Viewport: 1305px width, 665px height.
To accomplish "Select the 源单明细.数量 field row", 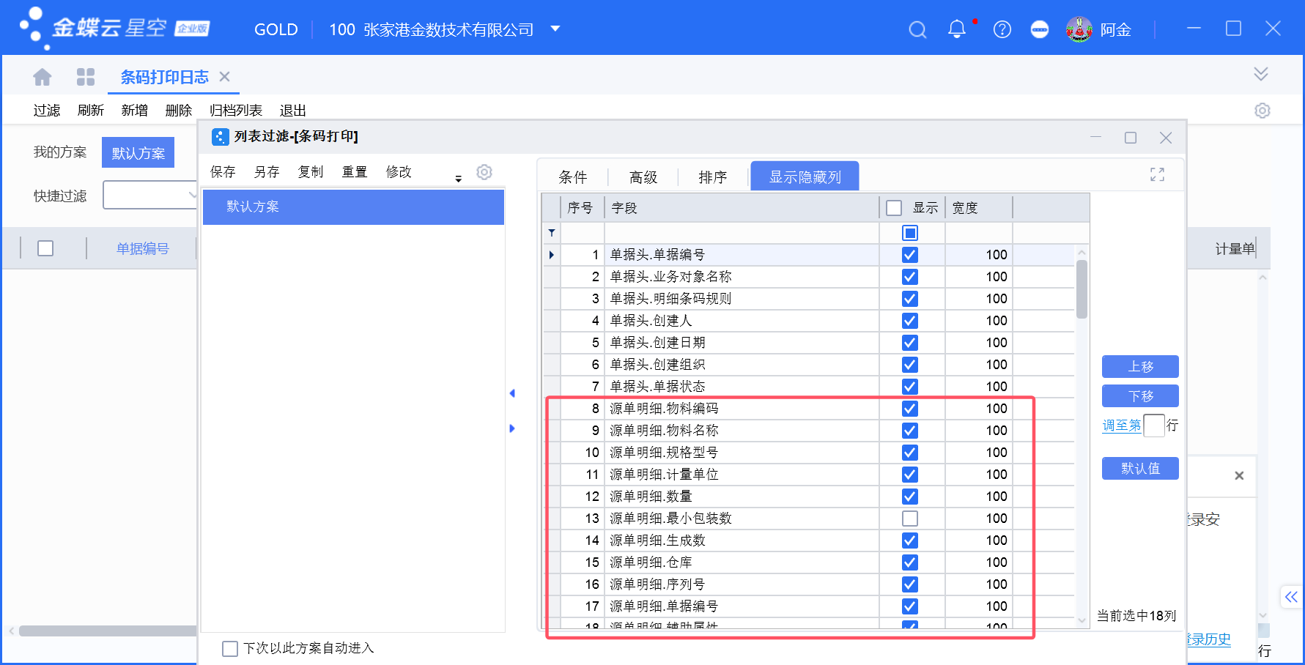I will (809, 497).
